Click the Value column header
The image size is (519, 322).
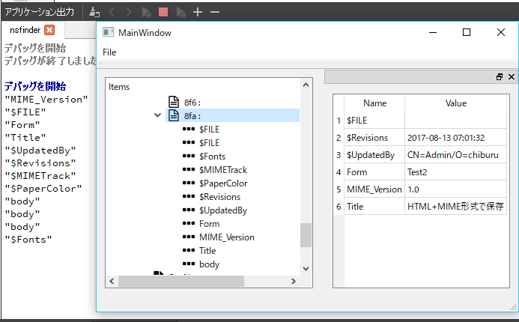[456, 103]
